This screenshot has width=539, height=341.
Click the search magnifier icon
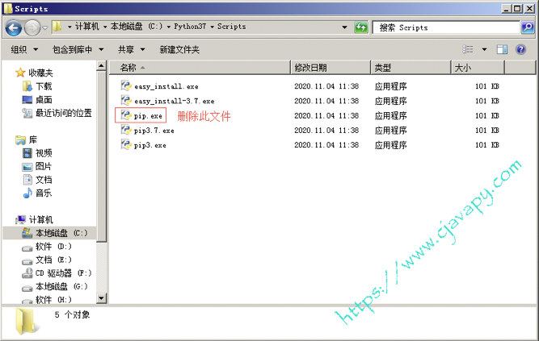[528, 27]
